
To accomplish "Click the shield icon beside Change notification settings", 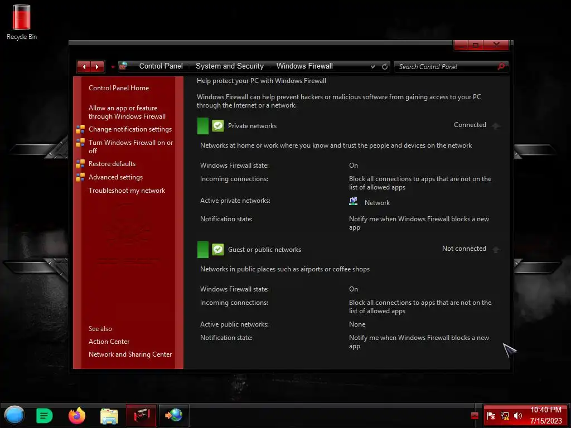I will tap(80, 129).
